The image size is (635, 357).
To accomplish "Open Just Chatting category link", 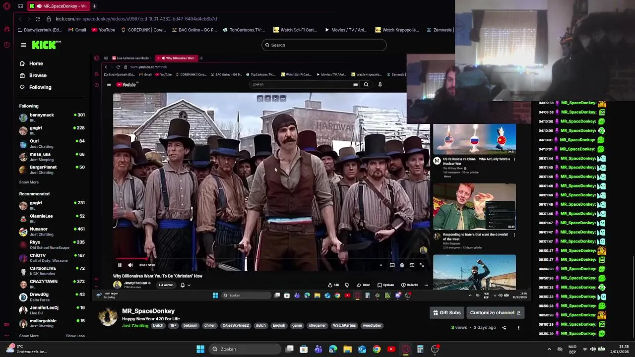I will 135,326.
